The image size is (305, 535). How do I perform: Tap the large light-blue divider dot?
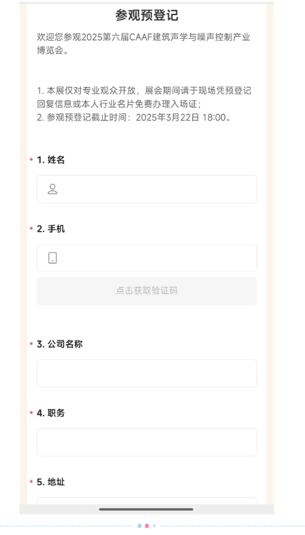[x=139, y=526]
